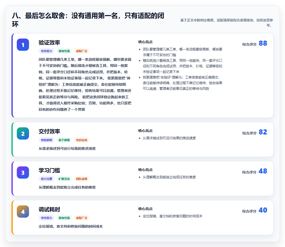Click 综合评分 label beside 82
285x247 pixels.
pyautogui.click(x=249, y=133)
